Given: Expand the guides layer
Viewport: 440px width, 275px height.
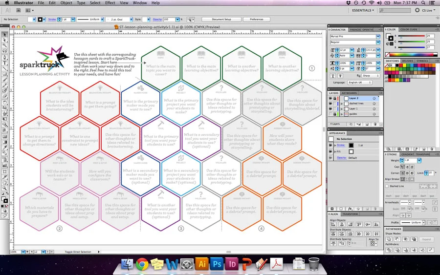Looking at the screenshot, I should 342,114.
